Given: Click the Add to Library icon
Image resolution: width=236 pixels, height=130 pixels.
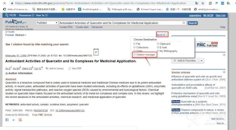Looking at the screenshot, I should point(47,68).
